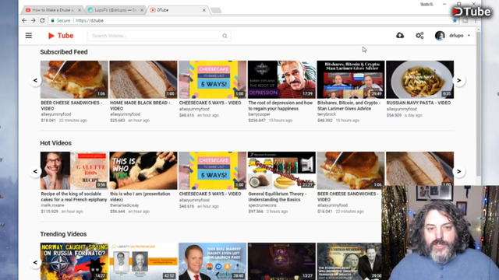This screenshot has height=280, width=499.
Task: Click the Trending Videos heading
Action: point(63,234)
